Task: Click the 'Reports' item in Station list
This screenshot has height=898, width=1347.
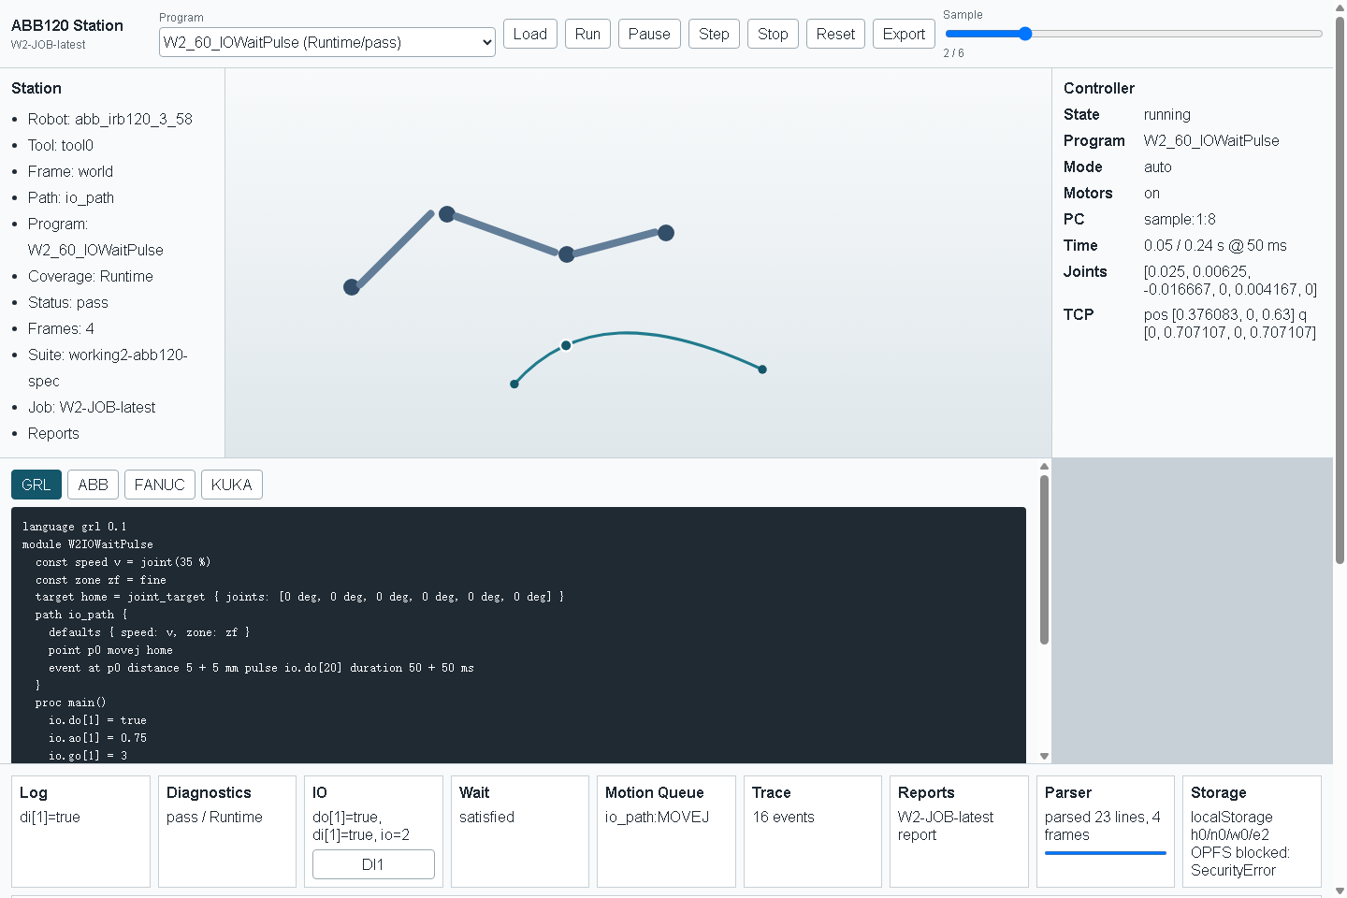Action: click(x=53, y=433)
